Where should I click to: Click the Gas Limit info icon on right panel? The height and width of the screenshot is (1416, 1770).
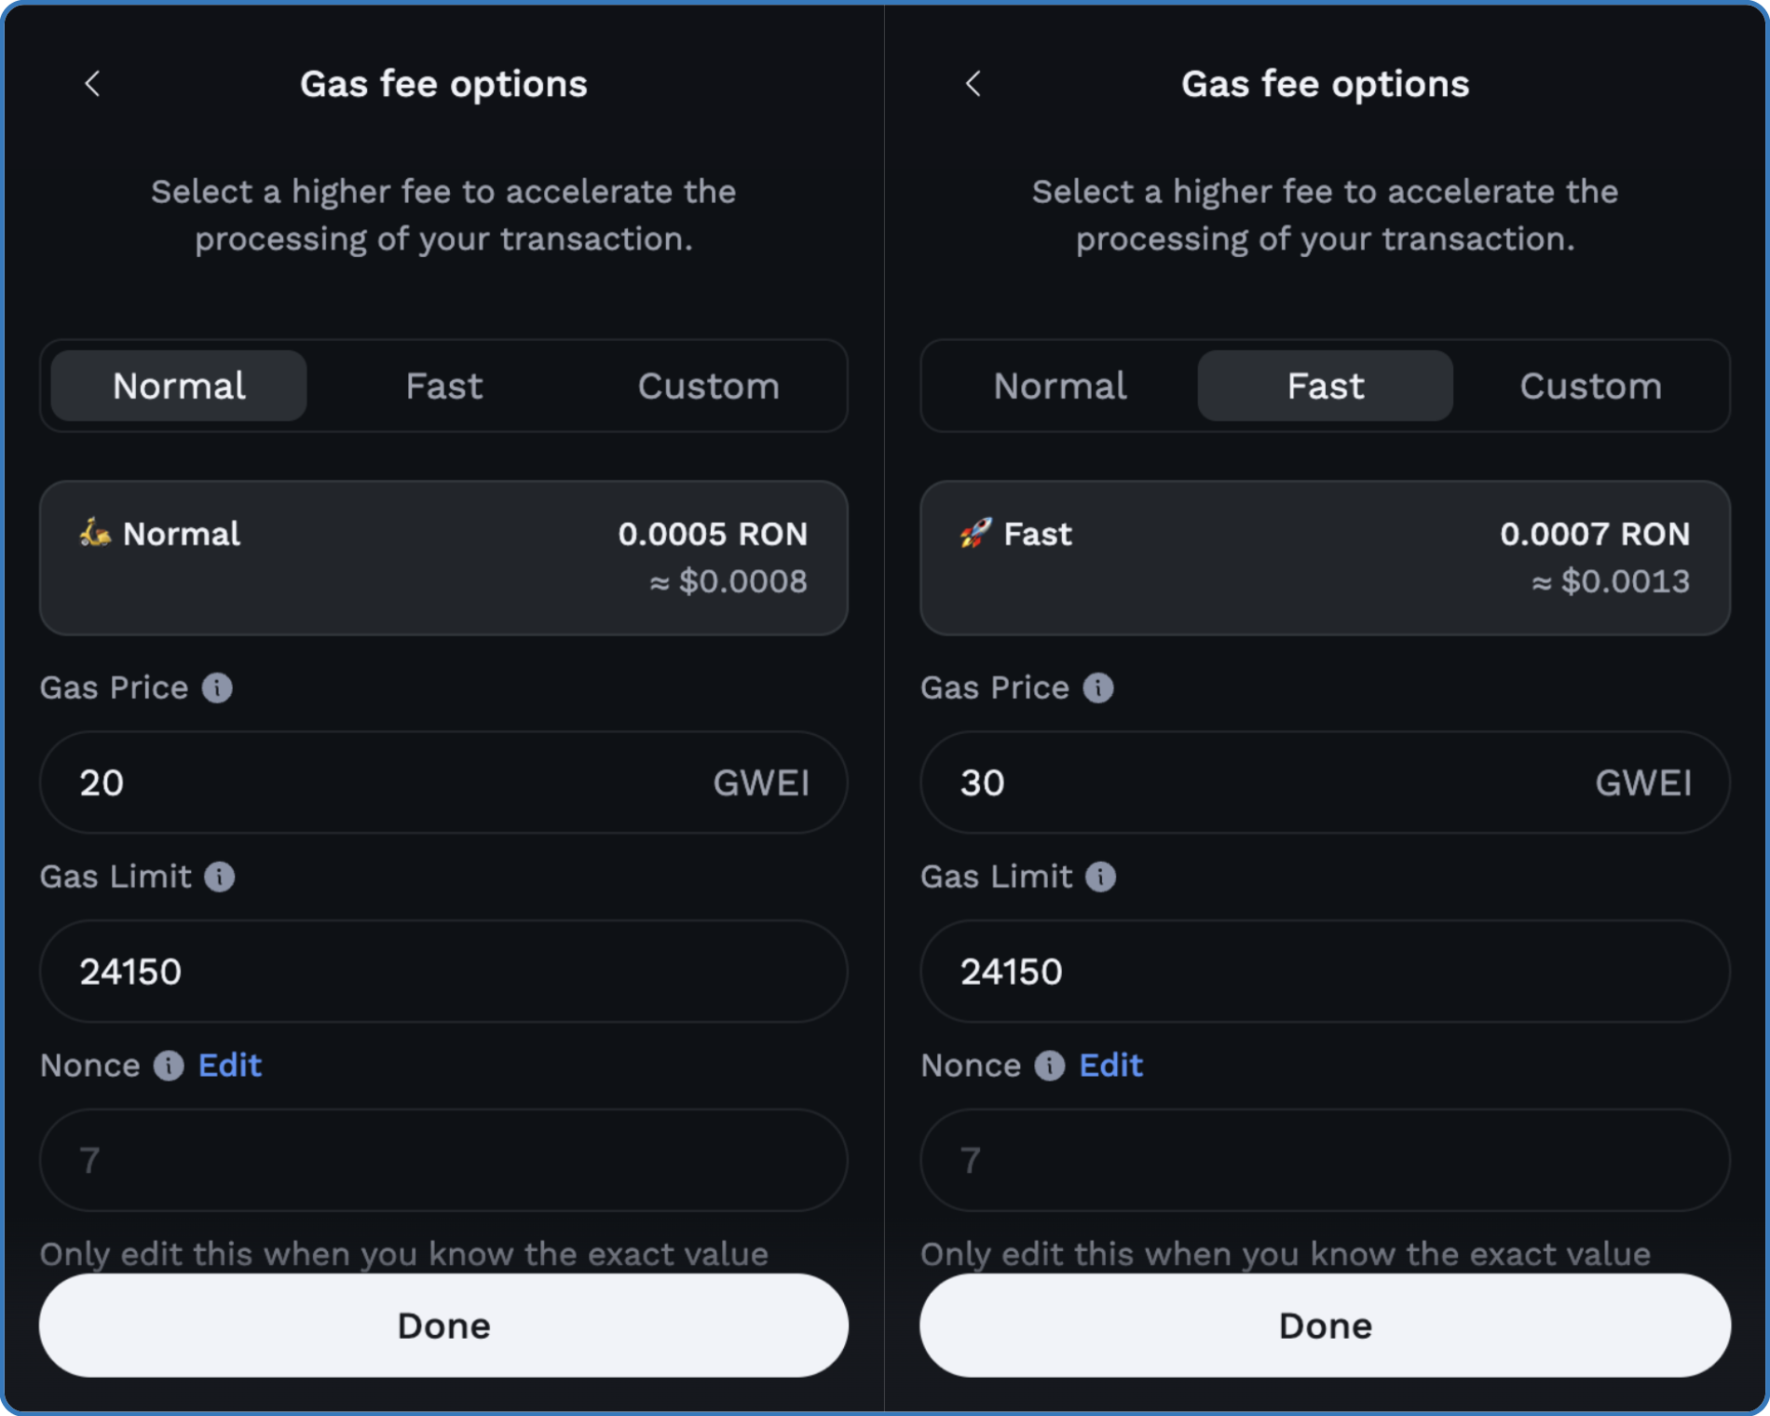(1099, 877)
